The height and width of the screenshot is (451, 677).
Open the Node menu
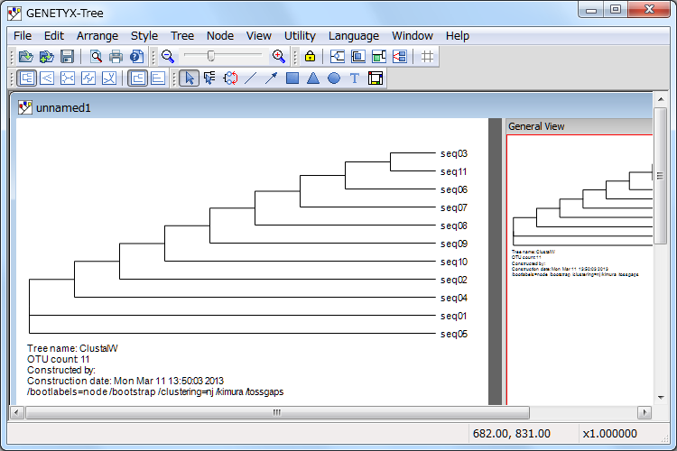[x=219, y=35]
